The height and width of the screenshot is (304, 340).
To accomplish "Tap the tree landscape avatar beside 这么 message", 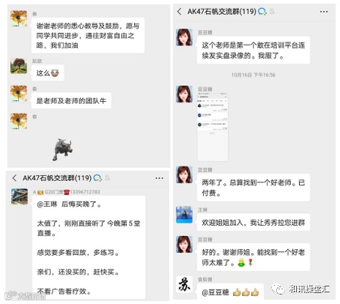I will (18, 66).
